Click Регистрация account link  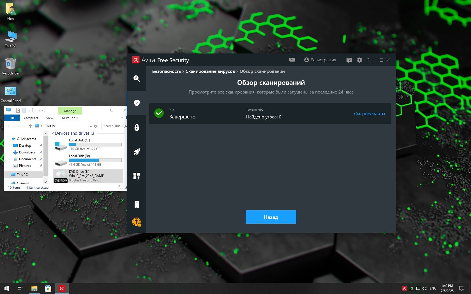coord(320,60)
